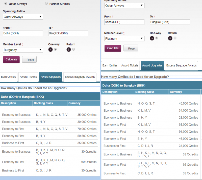
Task: Open Award Tickets tab in the Burgundy panel
Action: tap(28, 77)
